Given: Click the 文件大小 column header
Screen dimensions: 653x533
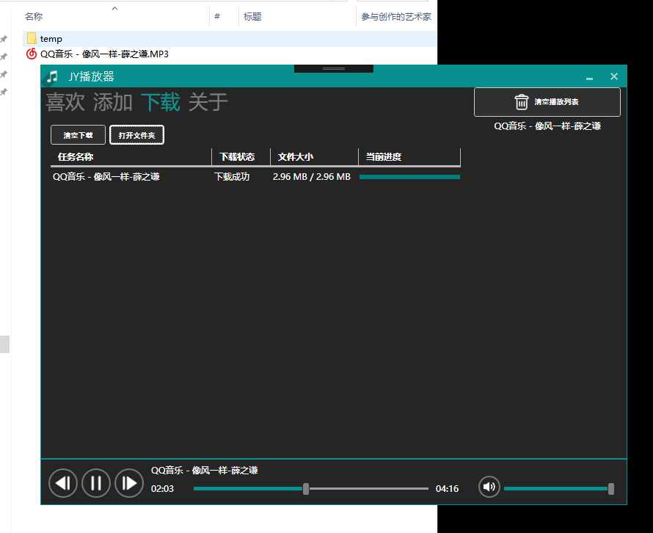Looking at the screenshot, I should [315, 157].
